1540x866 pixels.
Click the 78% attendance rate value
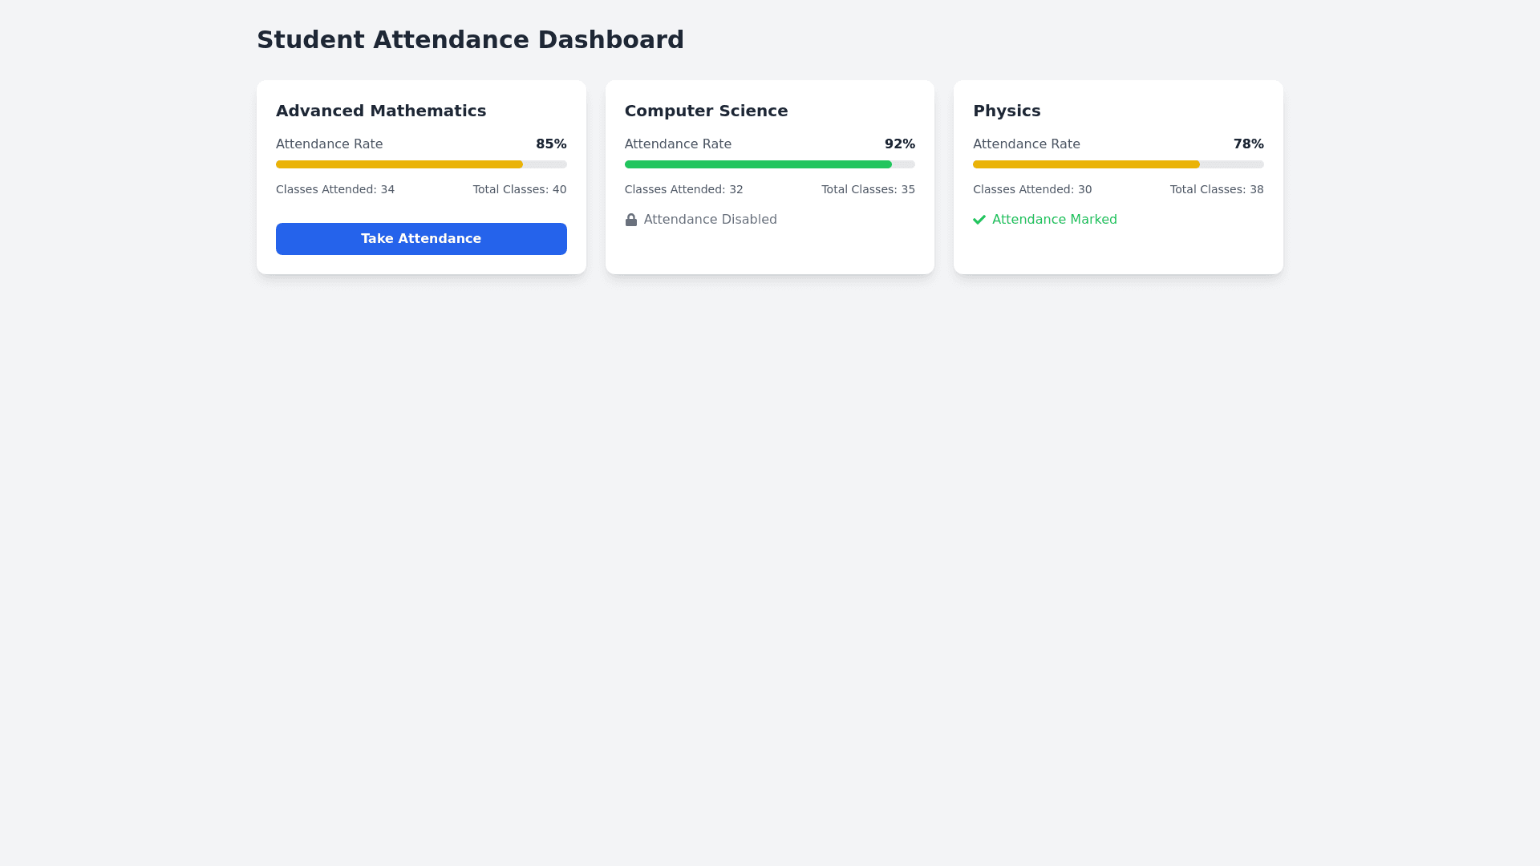1248,144
